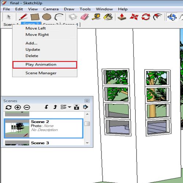Open the Help menu
This screenshot has height=183, width=183.
pyautogui.click(x=123, y=9)
